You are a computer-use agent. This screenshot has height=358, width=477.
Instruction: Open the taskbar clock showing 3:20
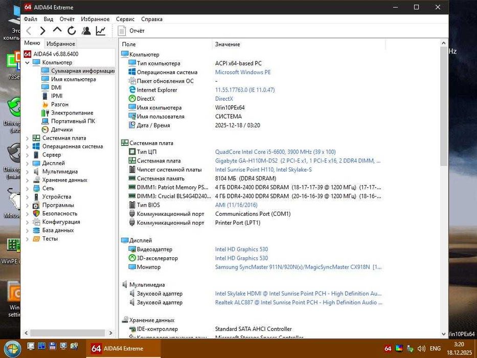click(459, 349)
